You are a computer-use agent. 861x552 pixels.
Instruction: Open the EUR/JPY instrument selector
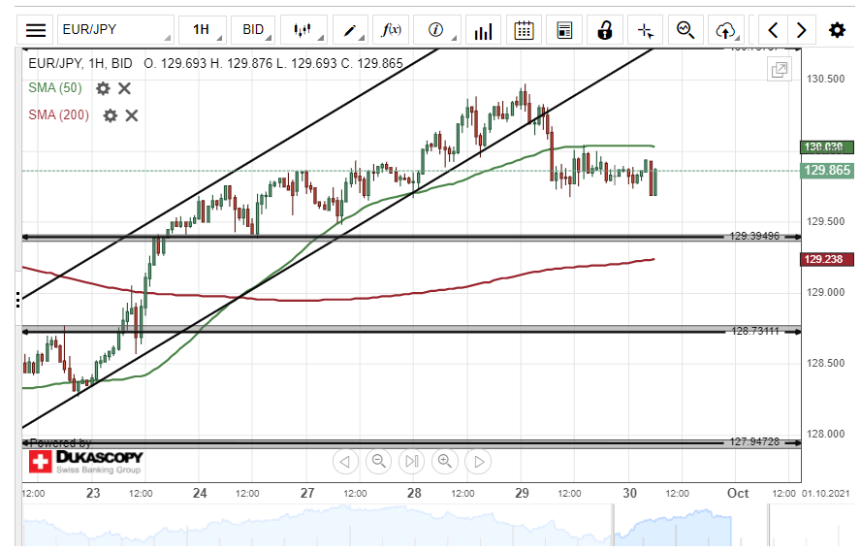[115, 30]
